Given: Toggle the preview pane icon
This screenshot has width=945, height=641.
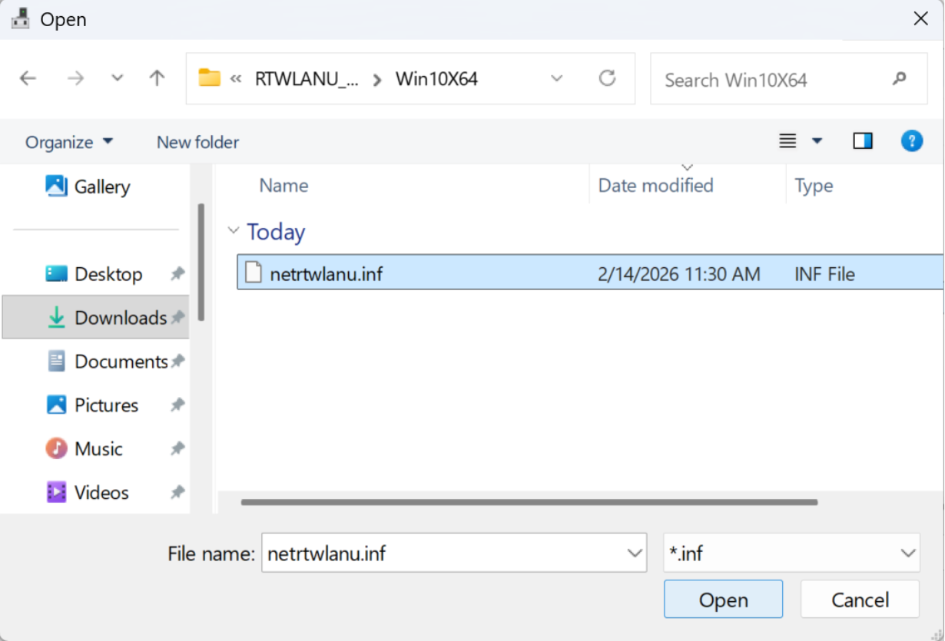Looking at the screenshot, I should coord(863,141).
